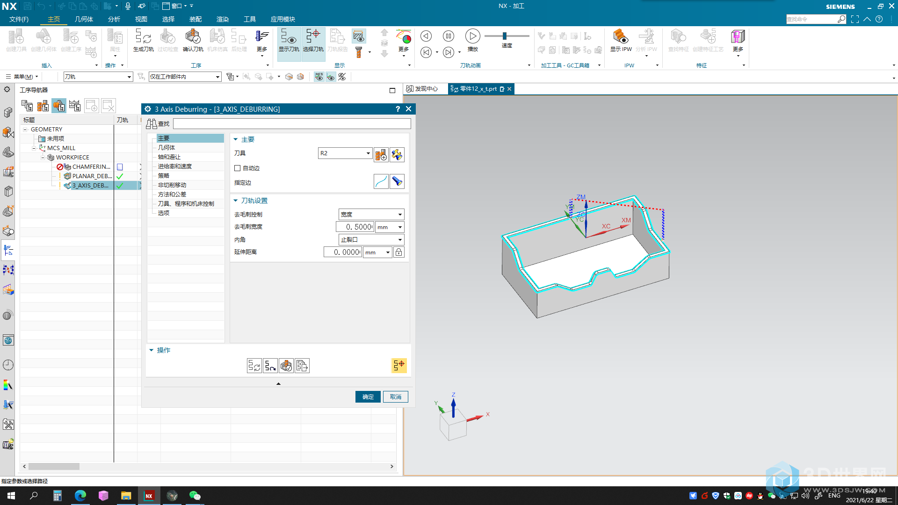
Task: Click the 查找 search field in dialog
Action: tap(292, 123)
